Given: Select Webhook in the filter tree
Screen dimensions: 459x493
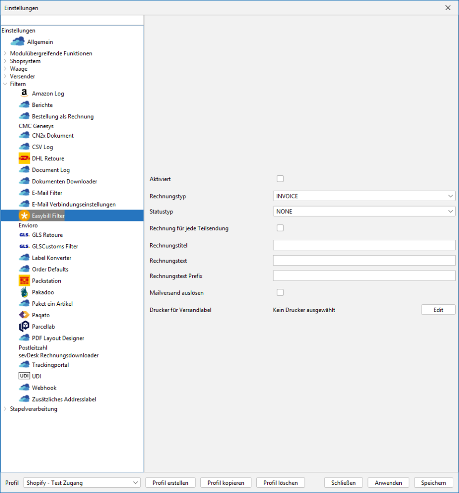Looking at the screenshot, I should [44, 388].
